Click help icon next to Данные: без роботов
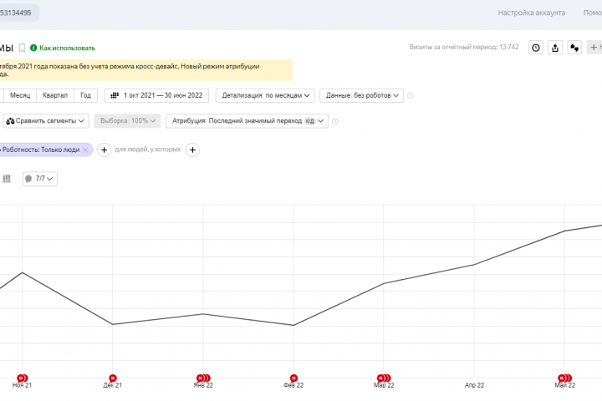This screenshot has width=602, height=401. [x=410, y=95]
